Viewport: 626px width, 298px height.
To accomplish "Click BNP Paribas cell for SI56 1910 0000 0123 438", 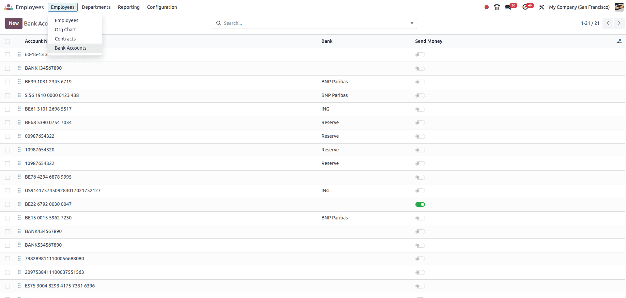I will (x=335, y=95).
